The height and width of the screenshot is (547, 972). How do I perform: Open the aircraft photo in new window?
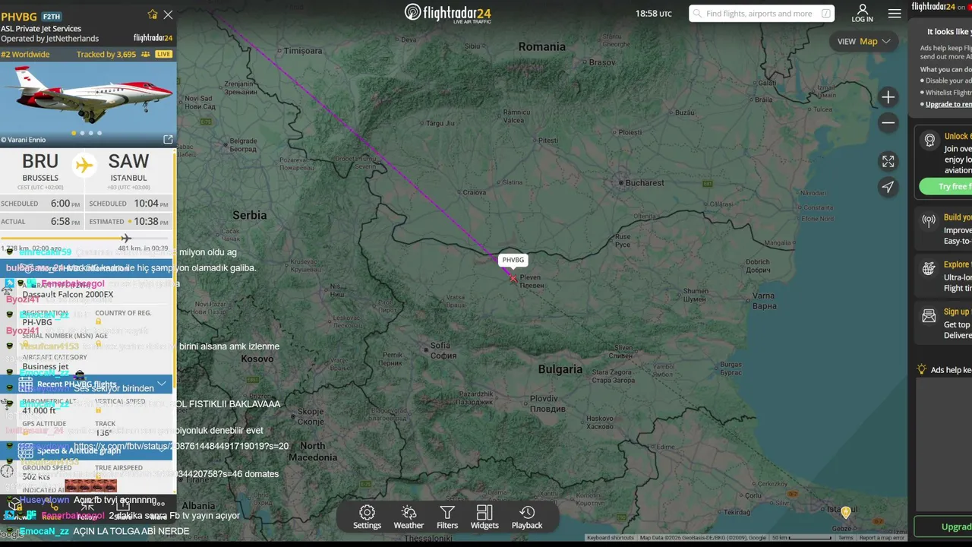pyautogui.click(x=169, y=140)
